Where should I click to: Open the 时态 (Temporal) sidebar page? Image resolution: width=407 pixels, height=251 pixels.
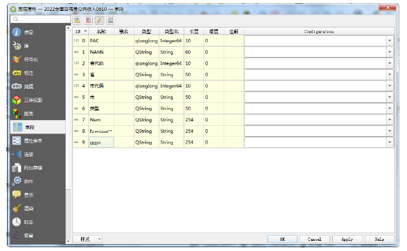tap(38, 222)
